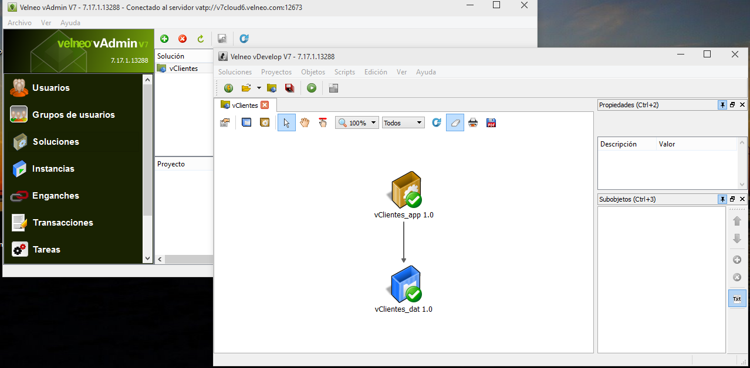
Task: Open the 100% zoom dropdown
Action: [x=357, y=123]
